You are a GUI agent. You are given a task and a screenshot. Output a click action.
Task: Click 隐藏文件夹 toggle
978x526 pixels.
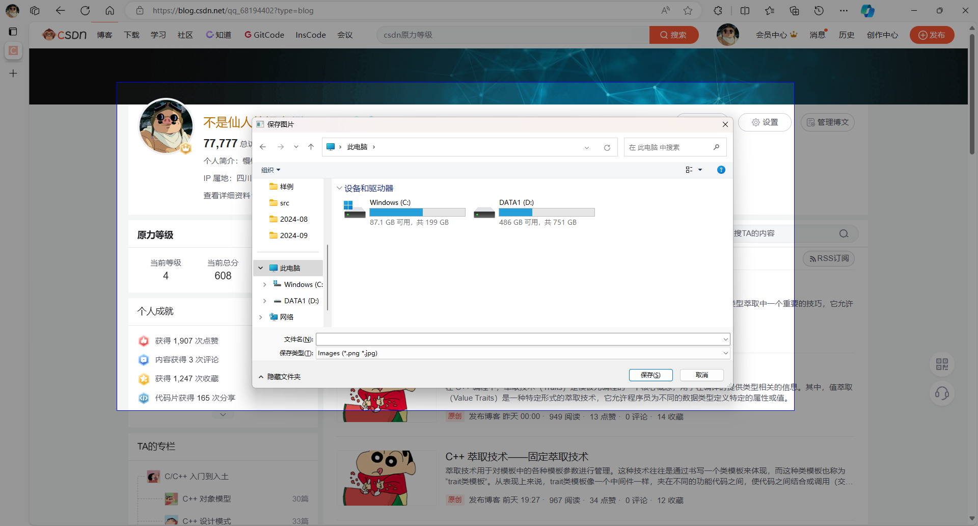click(280, 377)
